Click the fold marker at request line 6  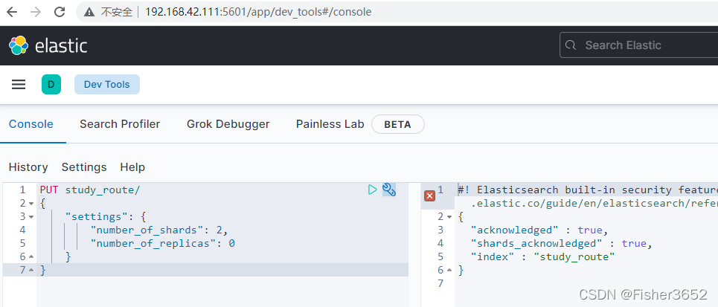31,257
